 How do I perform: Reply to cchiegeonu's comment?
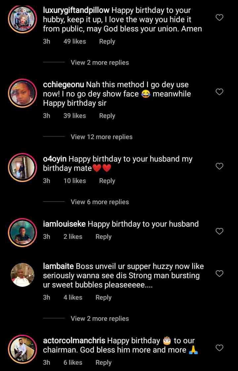[107, 116]
